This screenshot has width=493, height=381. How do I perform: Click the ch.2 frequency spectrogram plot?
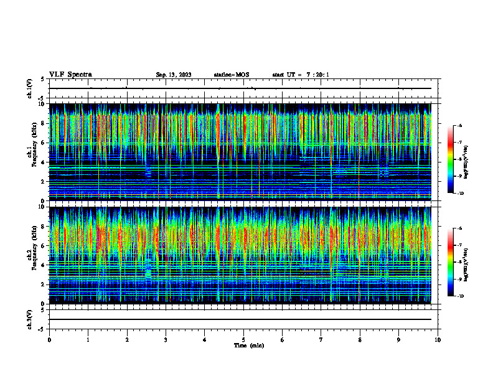[240, 255]
